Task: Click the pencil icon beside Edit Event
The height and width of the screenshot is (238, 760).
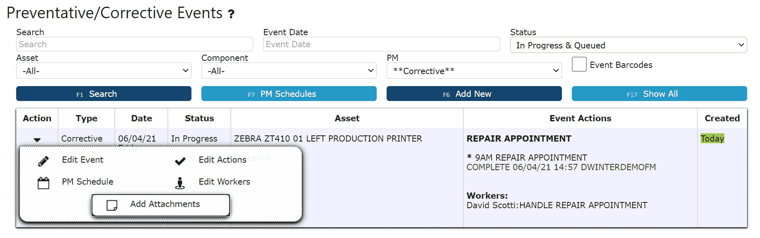Action: 44,161
